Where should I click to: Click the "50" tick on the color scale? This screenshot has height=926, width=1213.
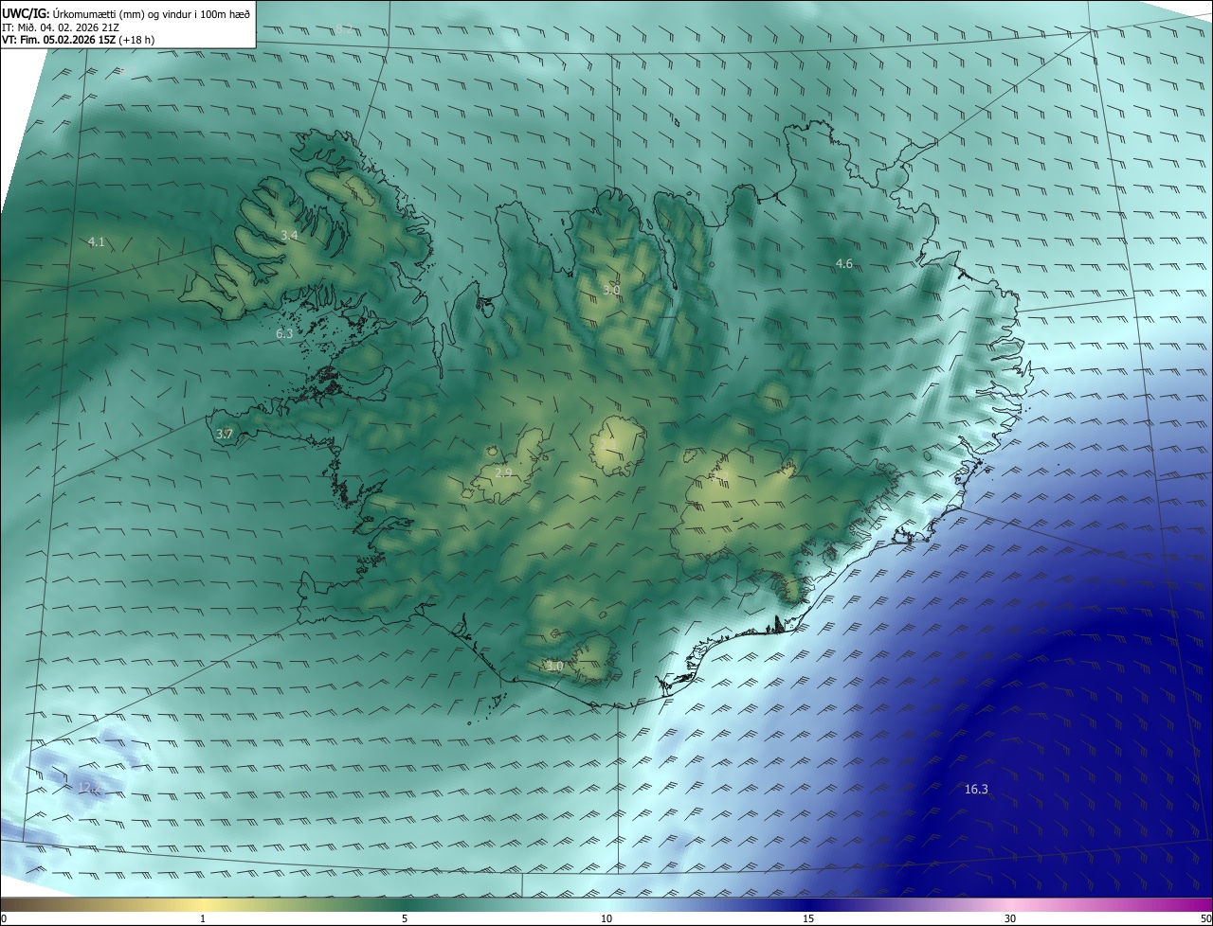[x=1205, y=918]
